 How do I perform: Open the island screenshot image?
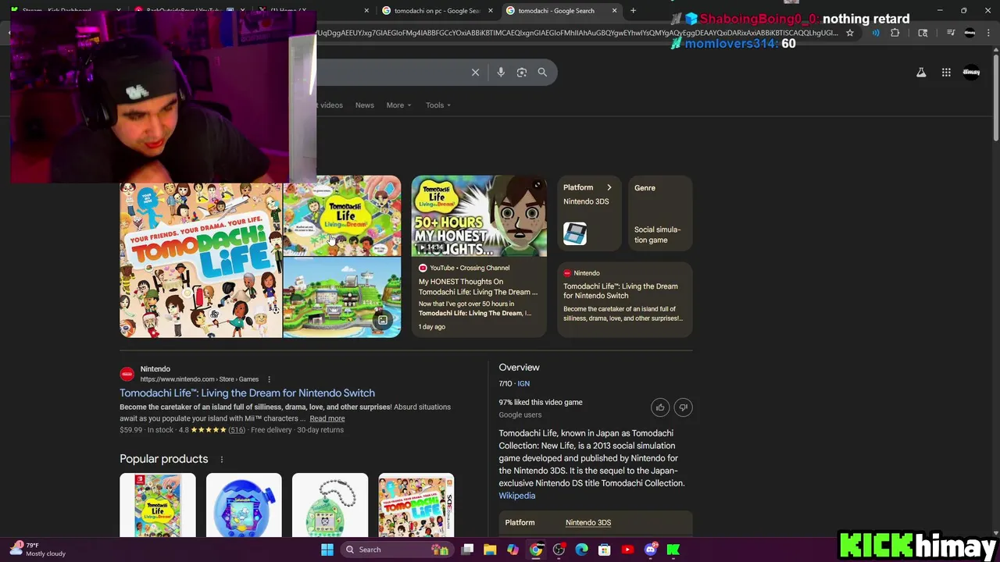tap(342, 298)
